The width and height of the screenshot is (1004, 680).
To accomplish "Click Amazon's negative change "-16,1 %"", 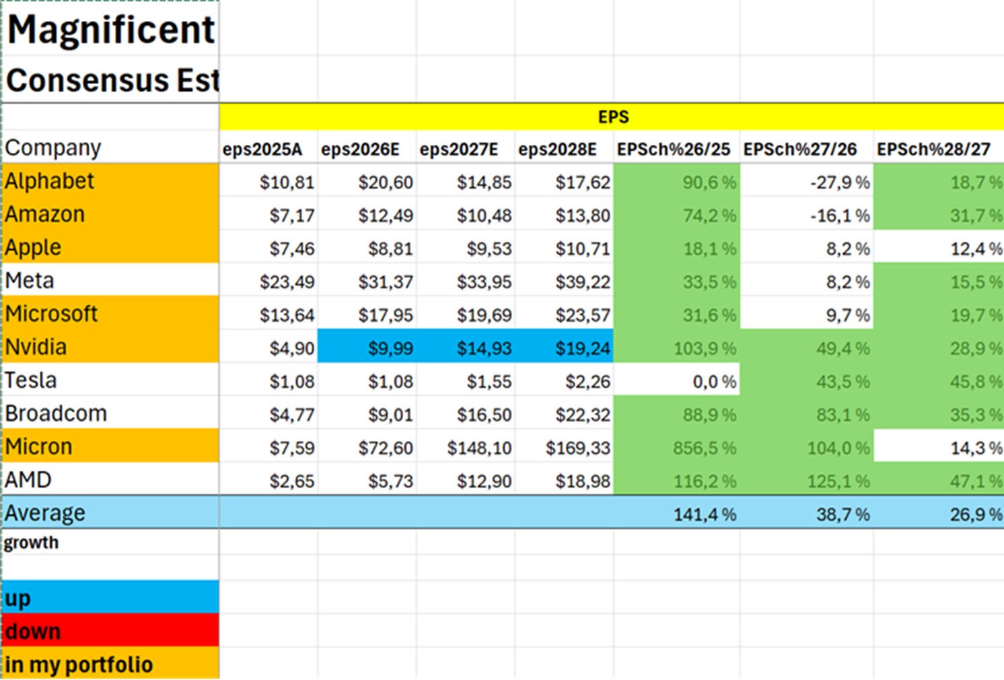I will [x=807, y=214].
